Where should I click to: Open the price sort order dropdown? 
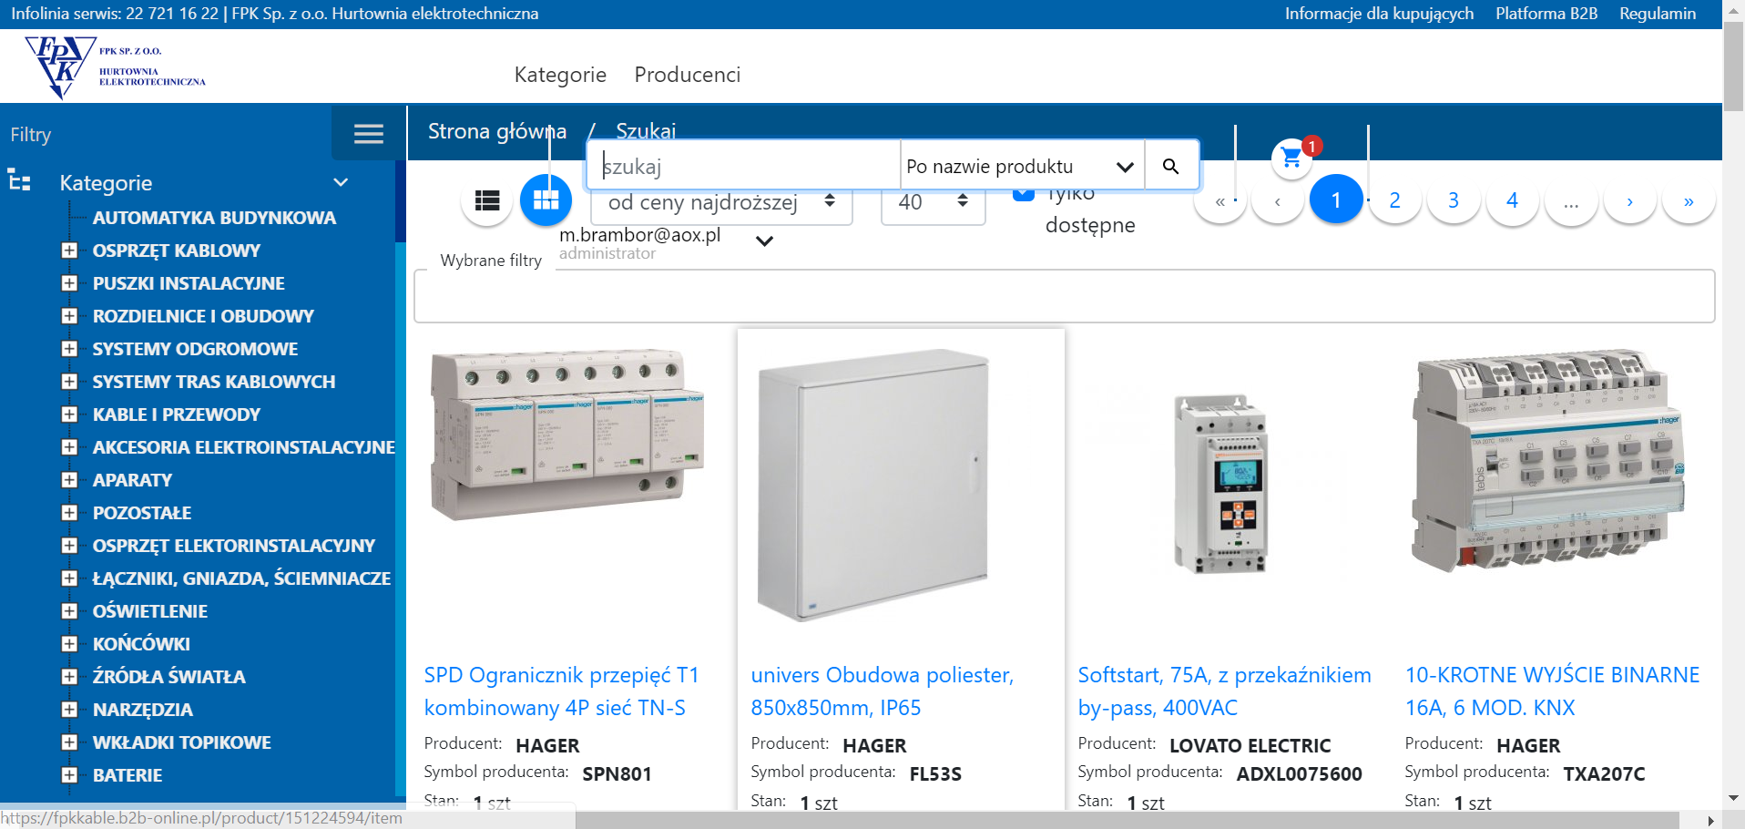click(721, 202)
